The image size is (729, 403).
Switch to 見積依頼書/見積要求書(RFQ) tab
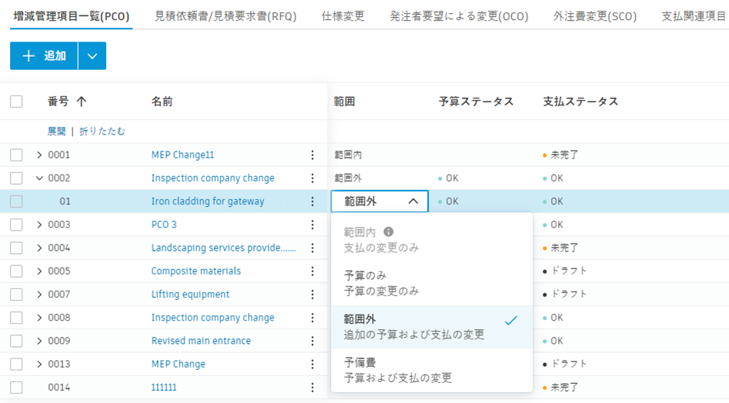[225, 16]
